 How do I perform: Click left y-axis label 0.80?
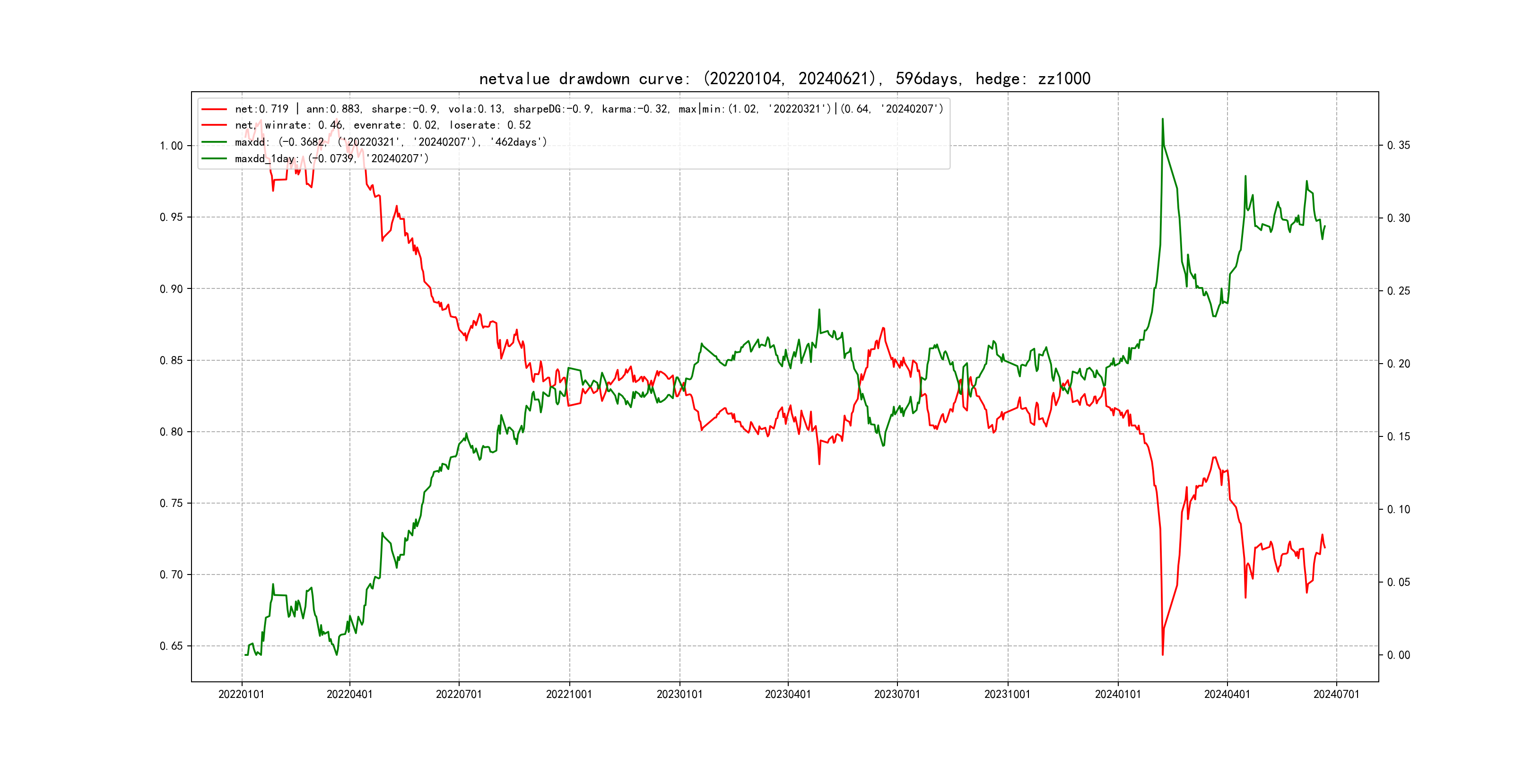coord(171,432)
